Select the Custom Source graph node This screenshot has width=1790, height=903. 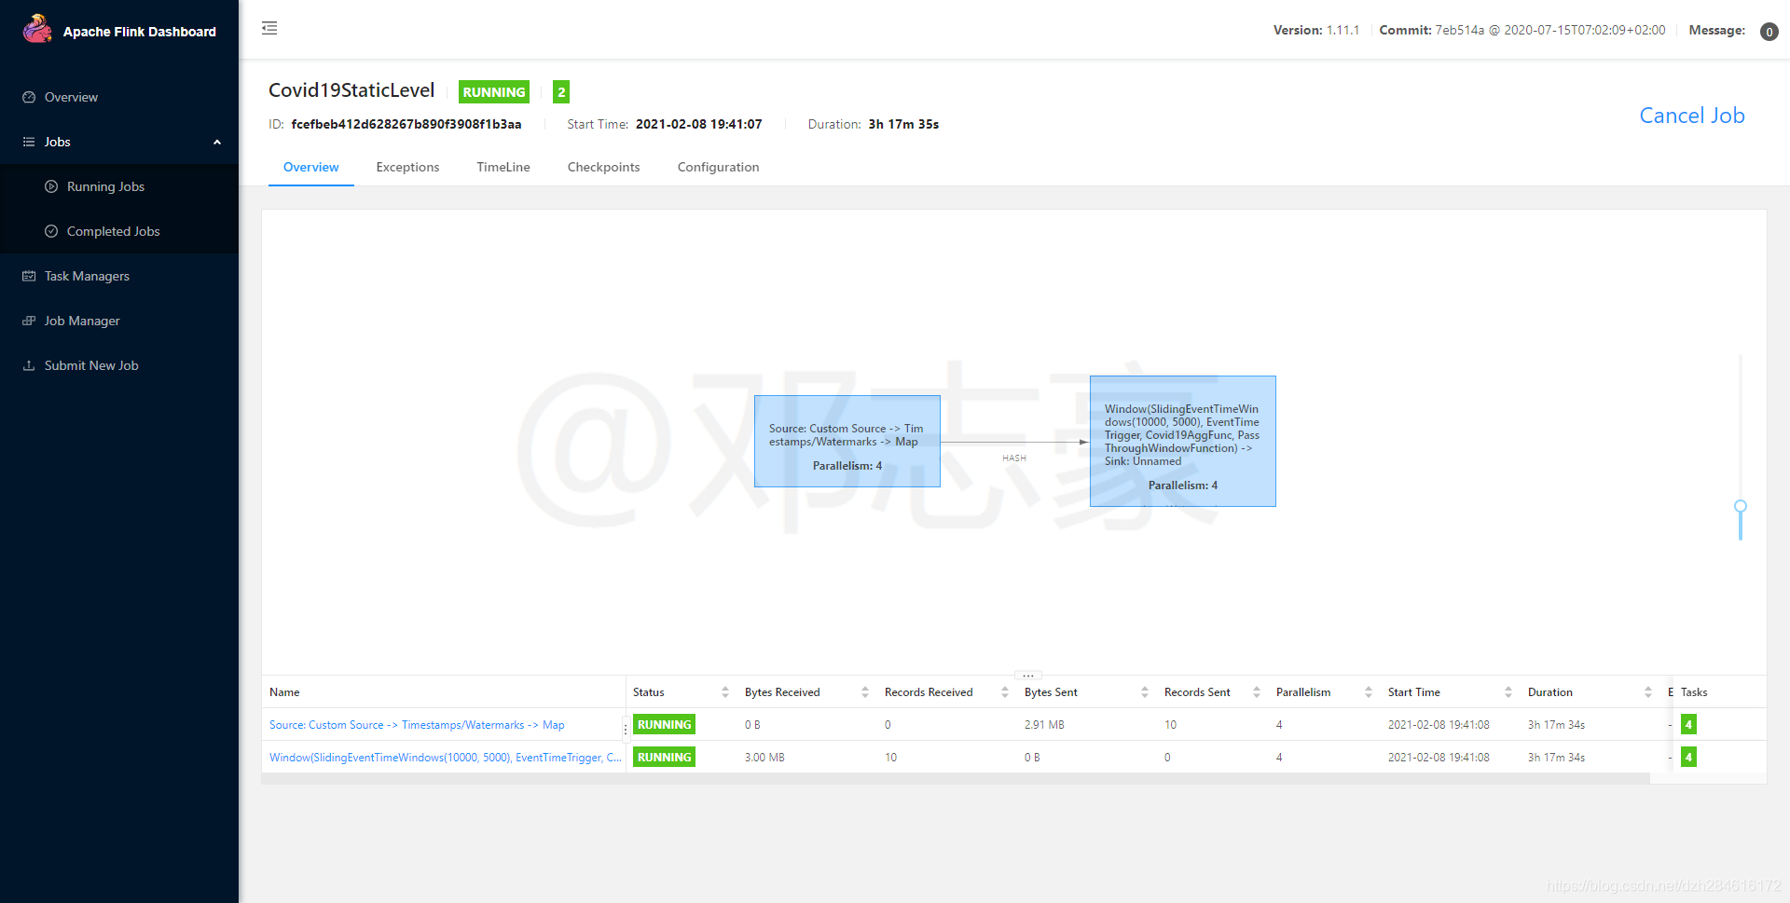pos(847,441)
